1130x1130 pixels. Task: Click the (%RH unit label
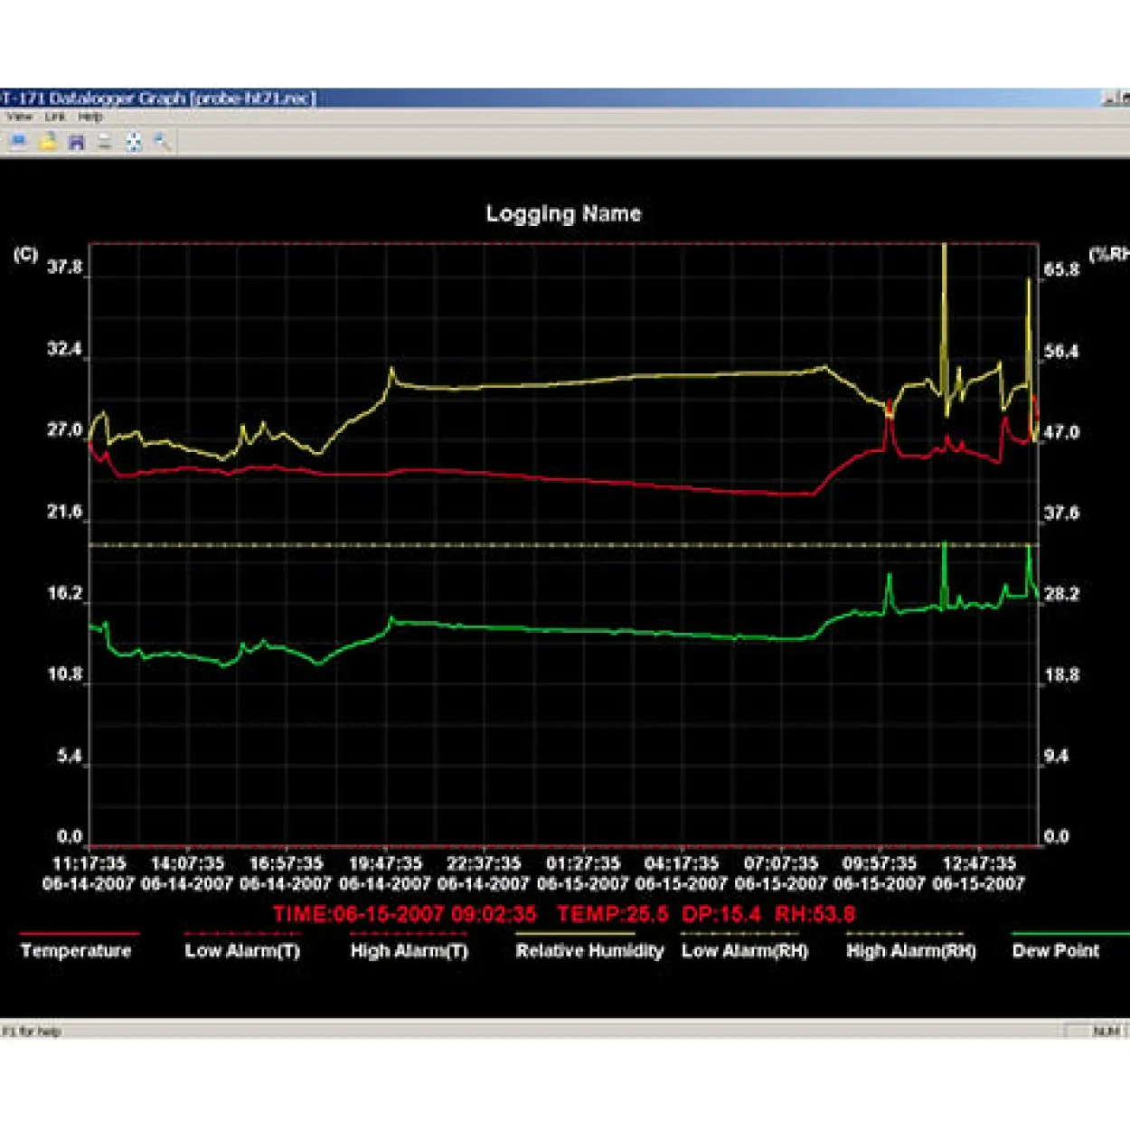coord(1109,254)
